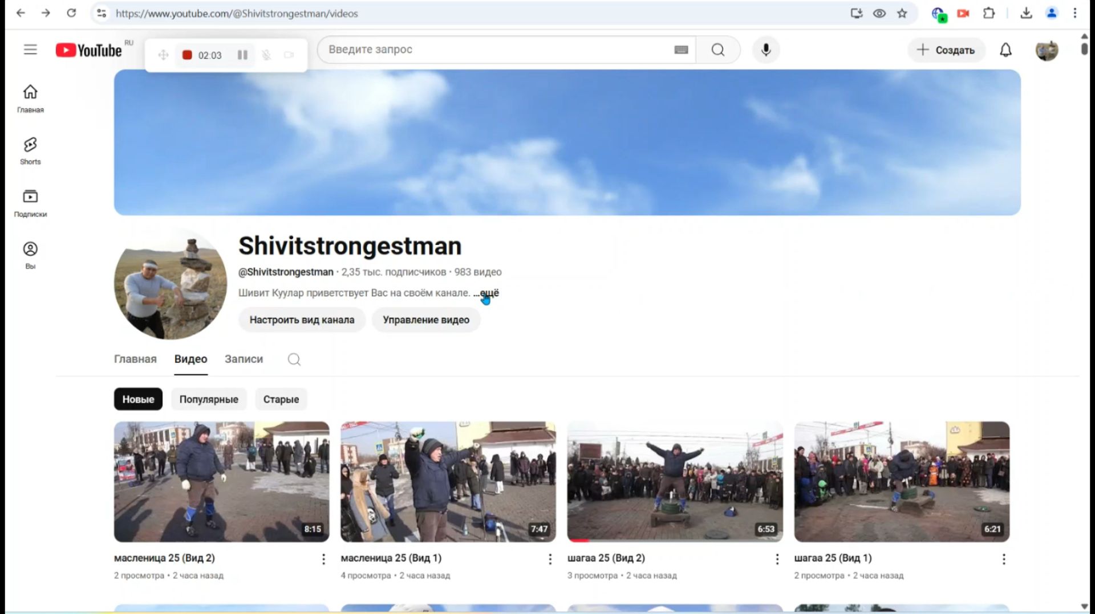Open YouTube home via the YouTube logo
1095x614 pixels.
88,50
